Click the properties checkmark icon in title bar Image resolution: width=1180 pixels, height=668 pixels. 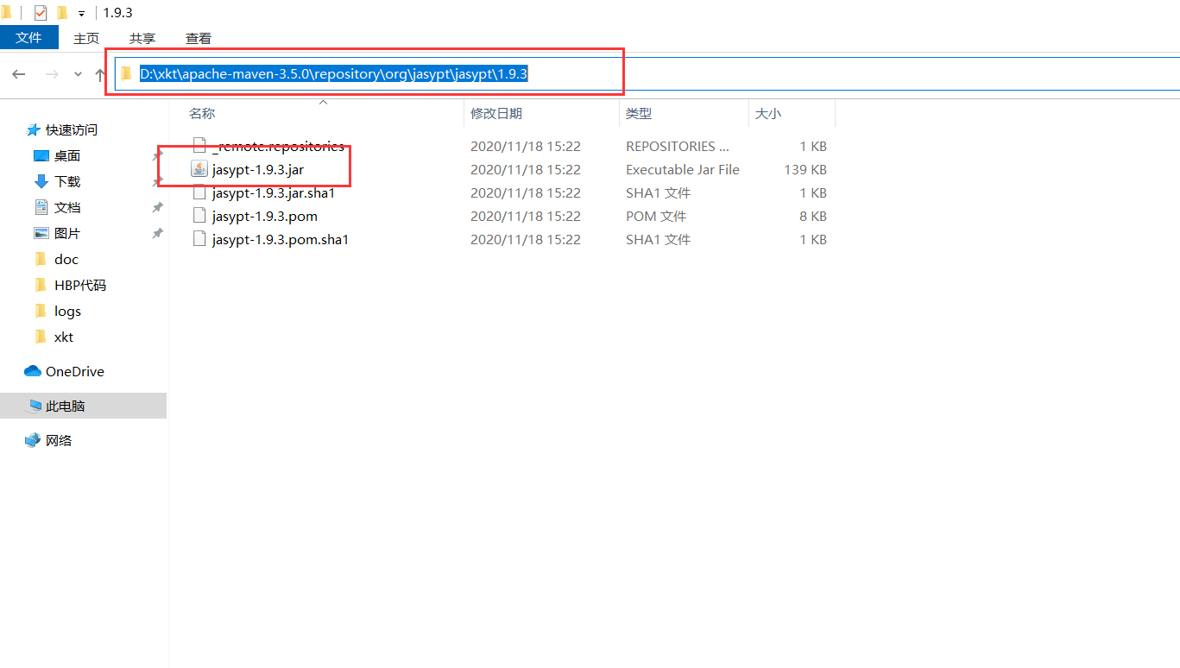(41, 13)
